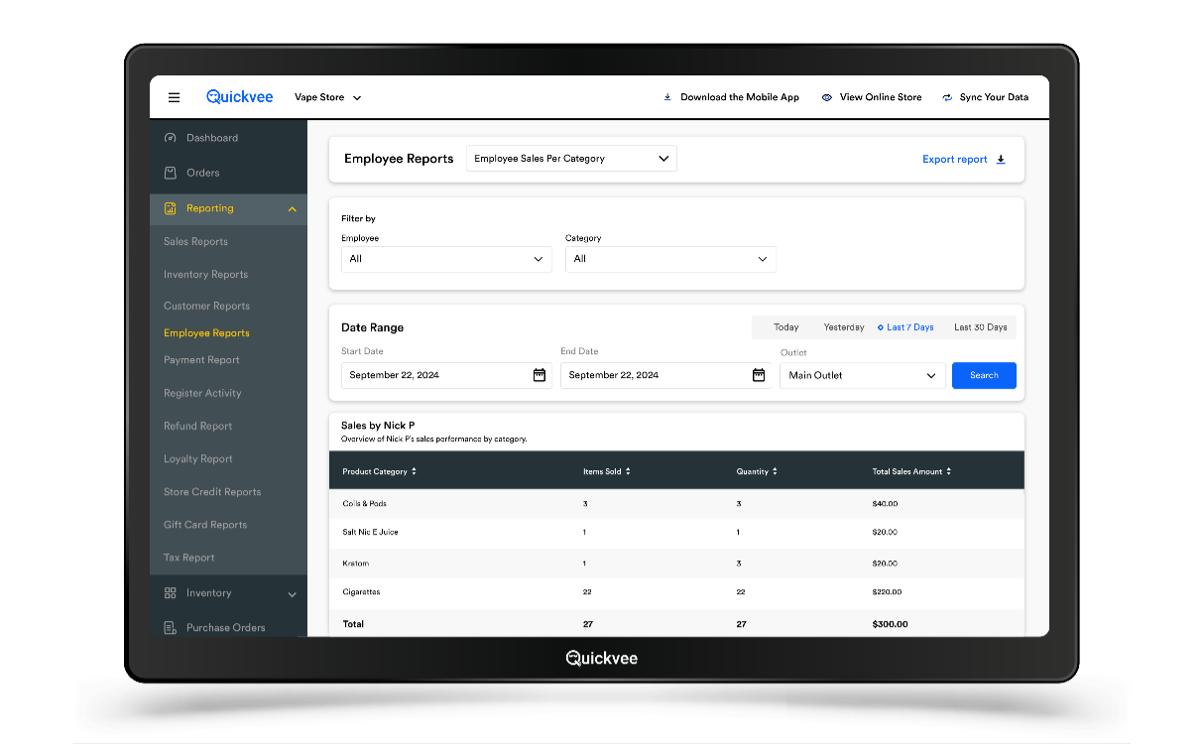Select Employee Reports in sidebar
This screenshot has width=1204, height=751.
click(x=206, y=333)
